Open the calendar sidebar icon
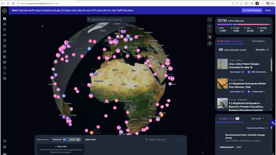The image size is (276, 155). 4,79
